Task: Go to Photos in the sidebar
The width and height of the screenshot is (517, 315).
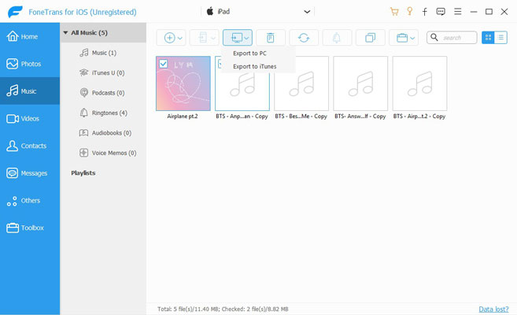Action: tap(30, 64)
